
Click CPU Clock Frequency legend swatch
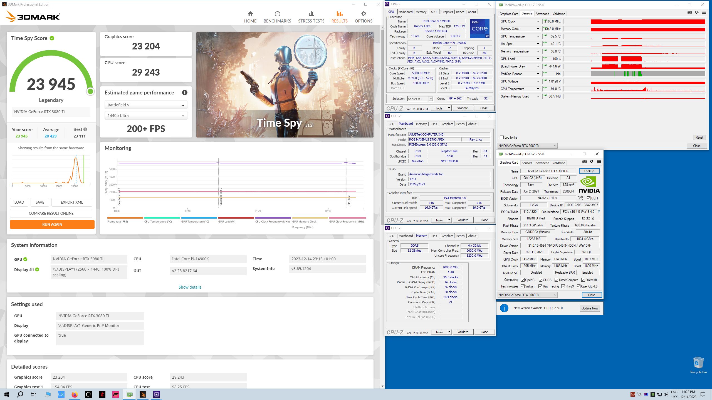tap(273, 218)
